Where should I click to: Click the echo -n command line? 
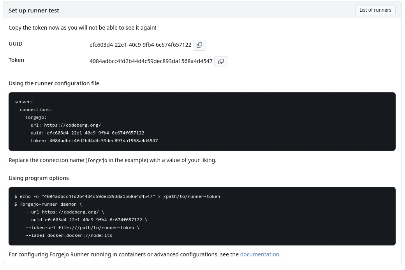[x=117, y=196]
